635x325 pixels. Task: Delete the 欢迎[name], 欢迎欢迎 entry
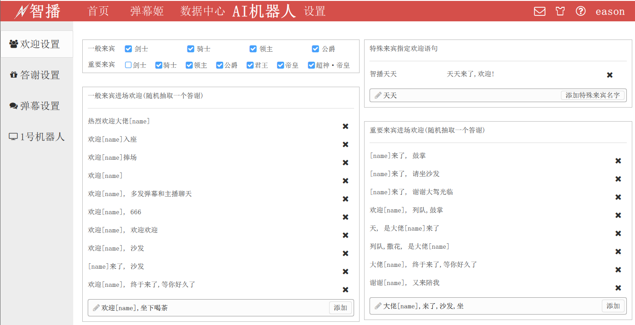point(345,235)
